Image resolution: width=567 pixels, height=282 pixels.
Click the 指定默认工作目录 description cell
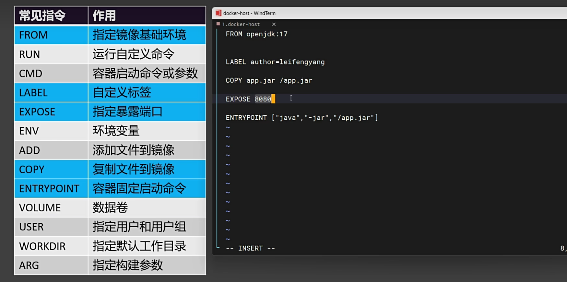point(147,246)
